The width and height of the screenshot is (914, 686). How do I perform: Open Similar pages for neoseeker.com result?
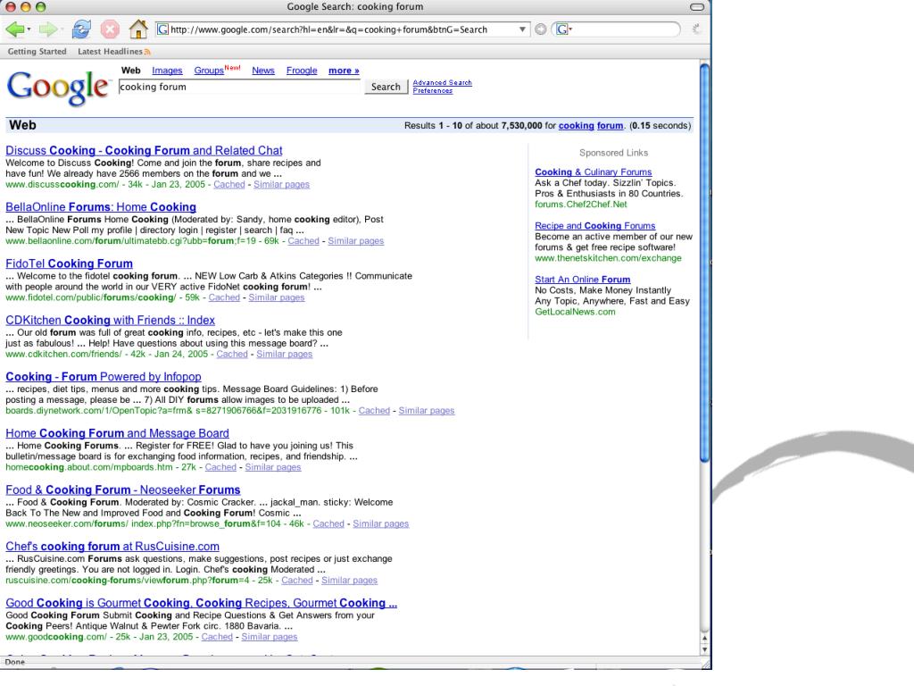(x=380, y=523)
